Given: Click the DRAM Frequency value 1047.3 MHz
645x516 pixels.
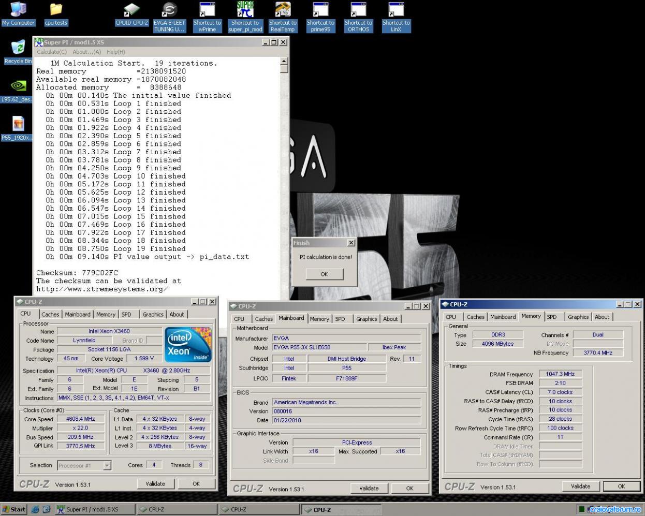Looking at the screenshot, I should click(560, 374).
